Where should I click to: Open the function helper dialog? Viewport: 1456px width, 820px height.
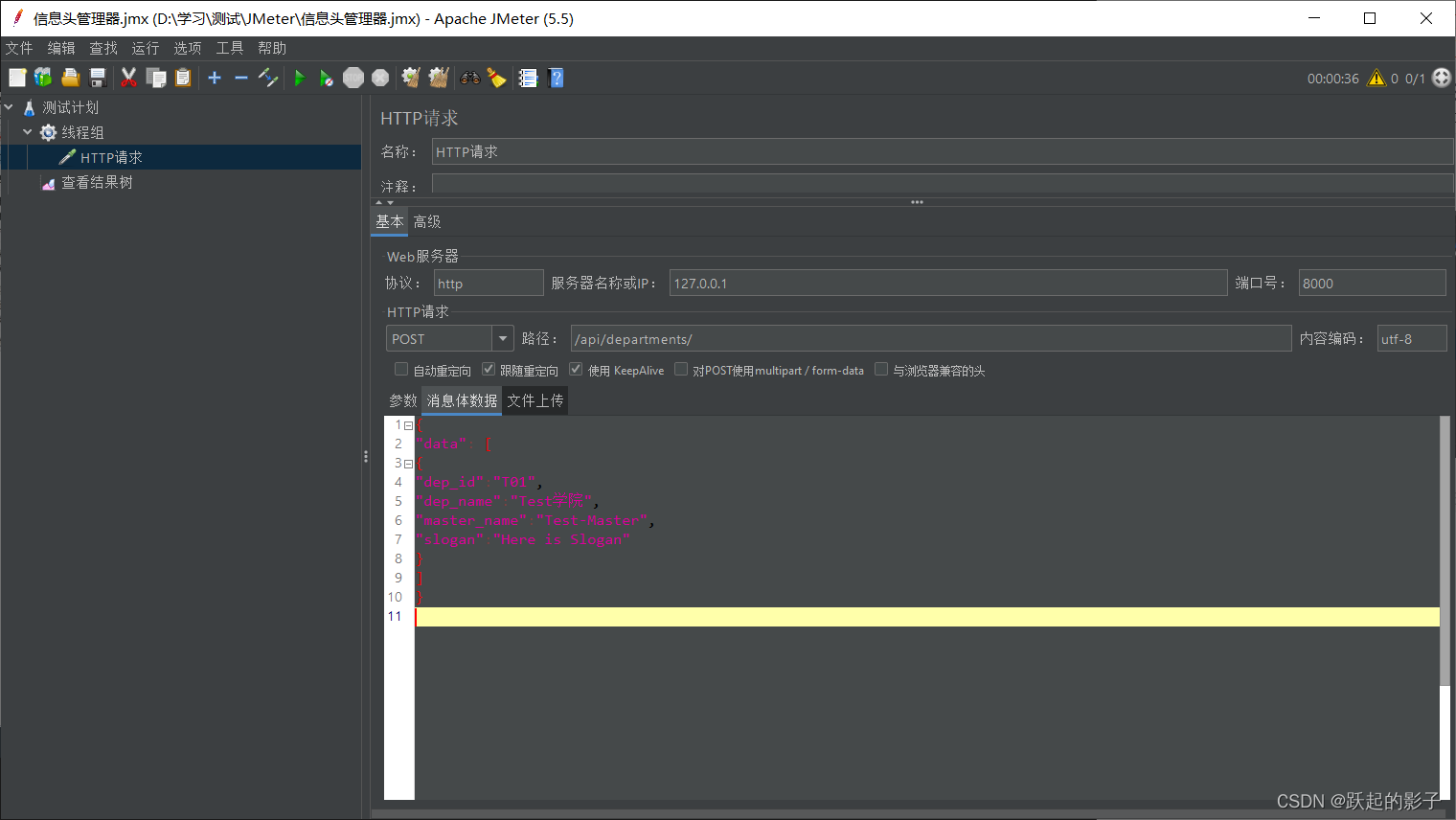(528, 78)
